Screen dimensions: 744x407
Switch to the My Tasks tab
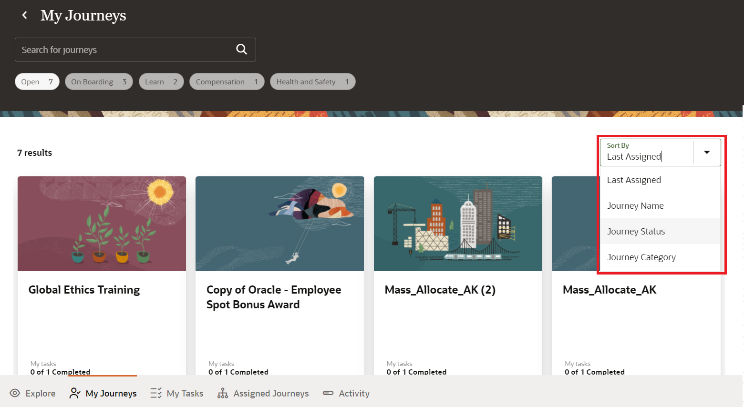(177, 393)
